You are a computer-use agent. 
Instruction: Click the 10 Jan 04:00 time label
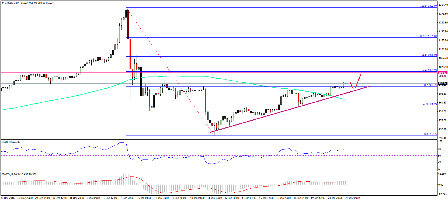(197, 198)
